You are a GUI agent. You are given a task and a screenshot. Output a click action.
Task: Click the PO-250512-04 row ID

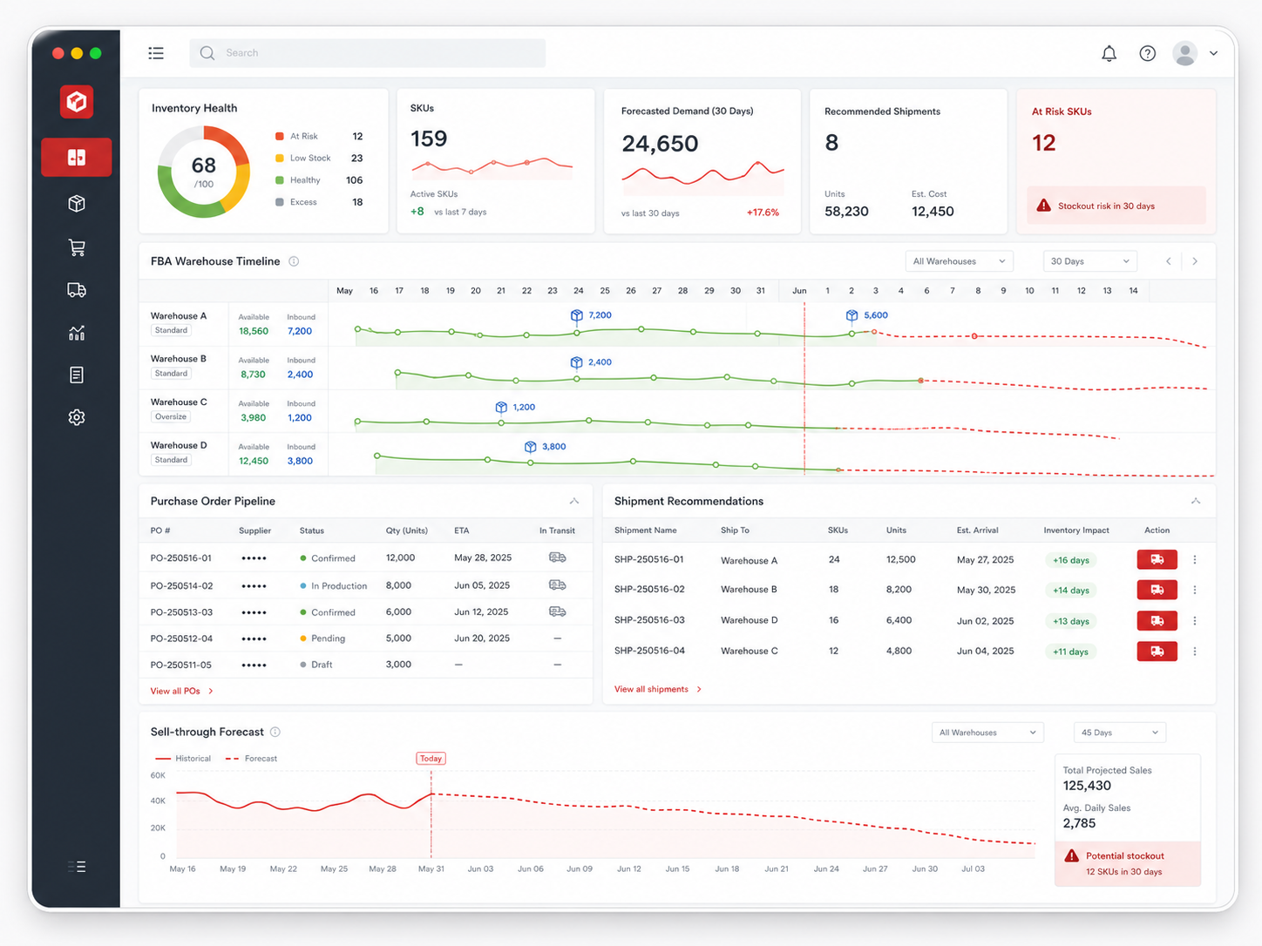181,639
